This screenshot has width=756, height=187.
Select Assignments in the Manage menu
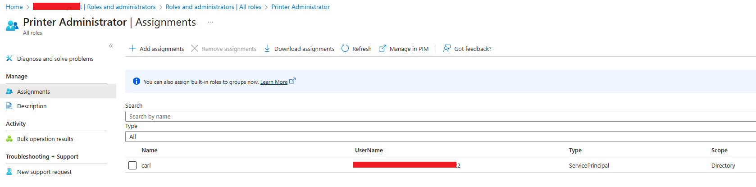[58, 91]
